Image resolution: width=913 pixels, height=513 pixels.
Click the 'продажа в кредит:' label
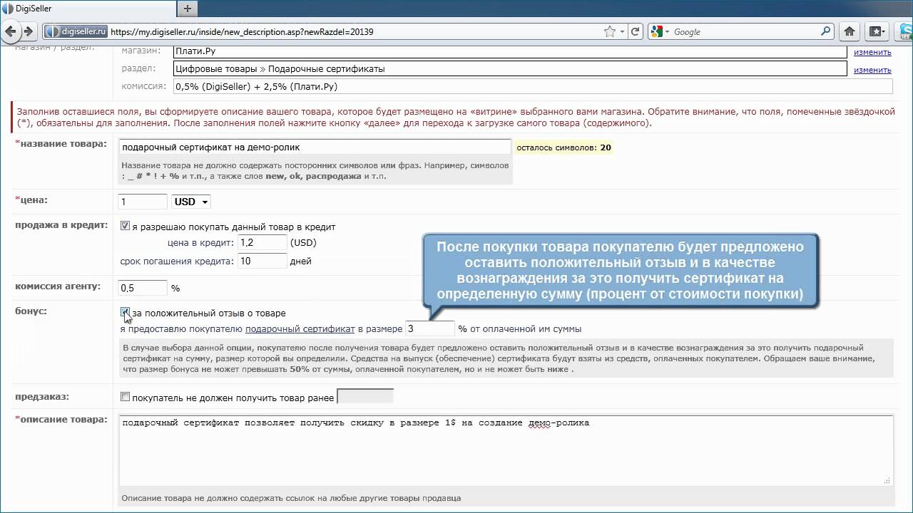61,225
